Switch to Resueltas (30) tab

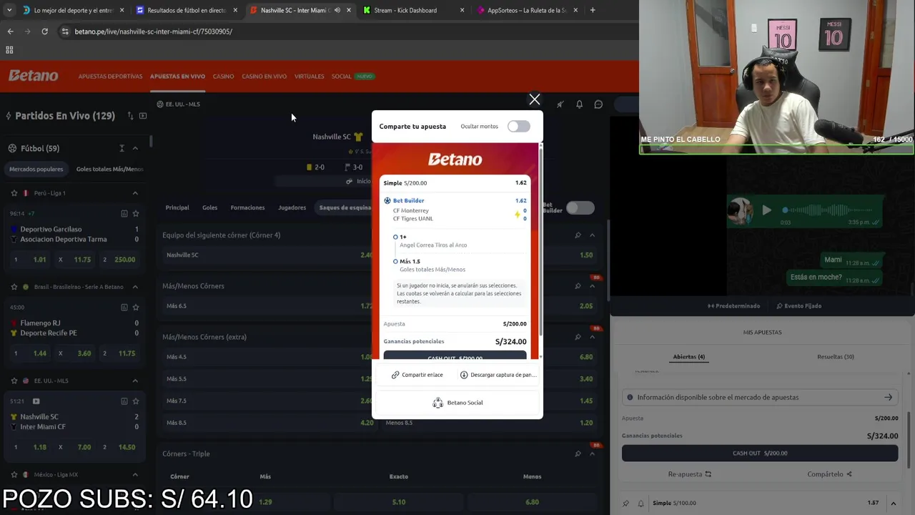point(835,357)
